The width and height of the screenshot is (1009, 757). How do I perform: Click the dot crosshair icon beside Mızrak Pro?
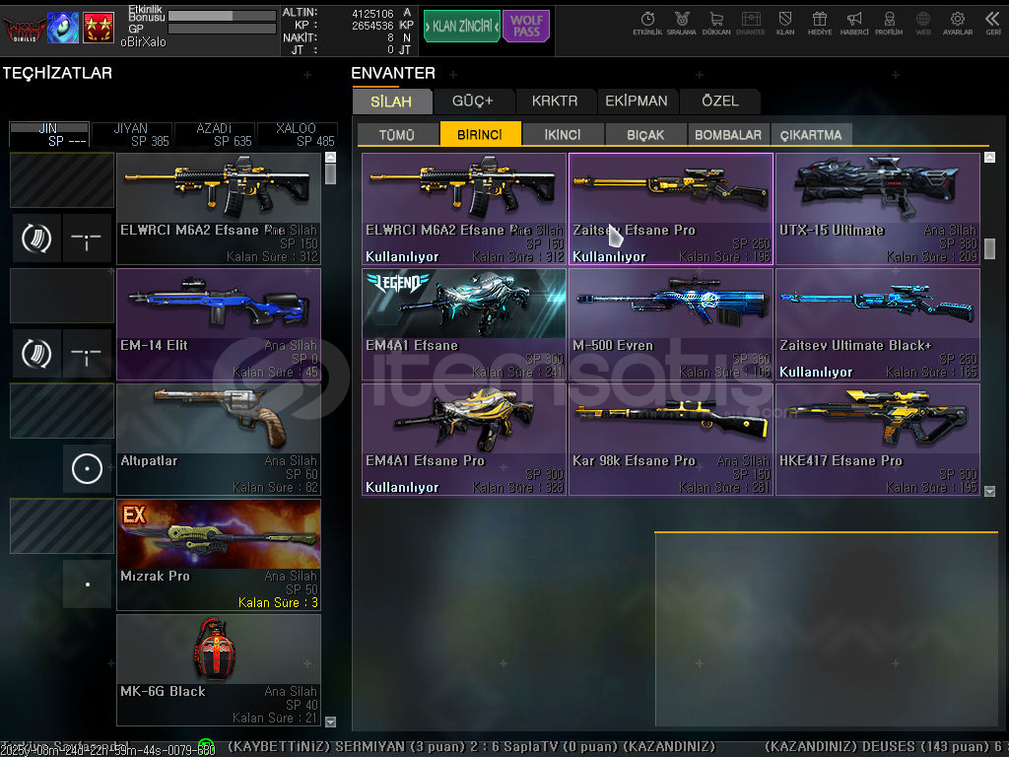point(87,584)
